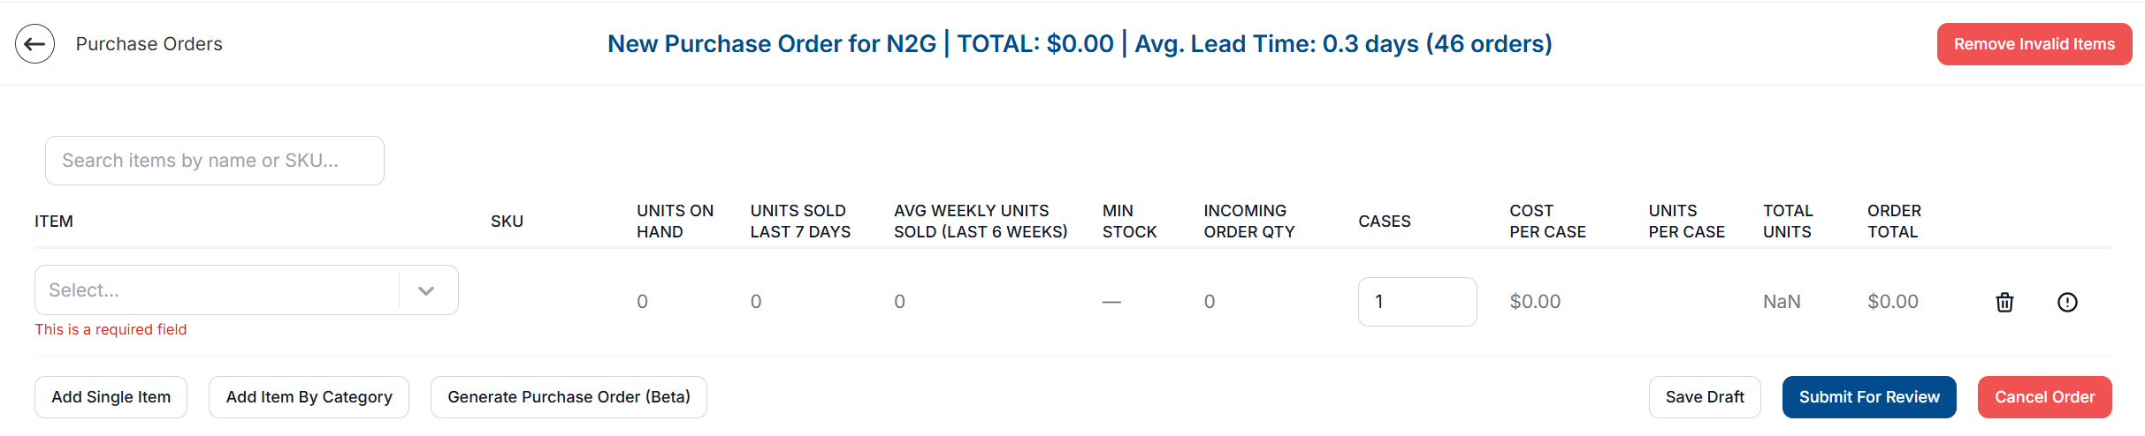Save the order as draft
The image size is (2145, 436).
[1705, 397]
